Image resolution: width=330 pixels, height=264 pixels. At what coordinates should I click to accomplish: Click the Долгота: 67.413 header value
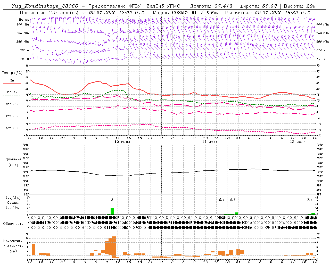(x=211, y=6)
